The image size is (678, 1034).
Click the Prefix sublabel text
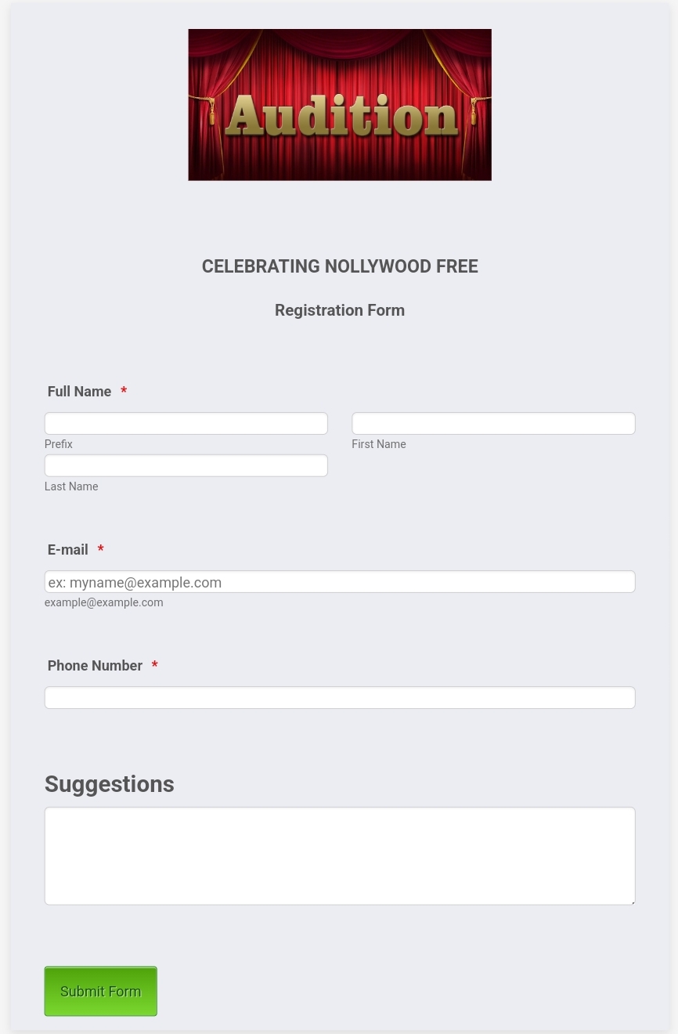[x=59, y=444]
